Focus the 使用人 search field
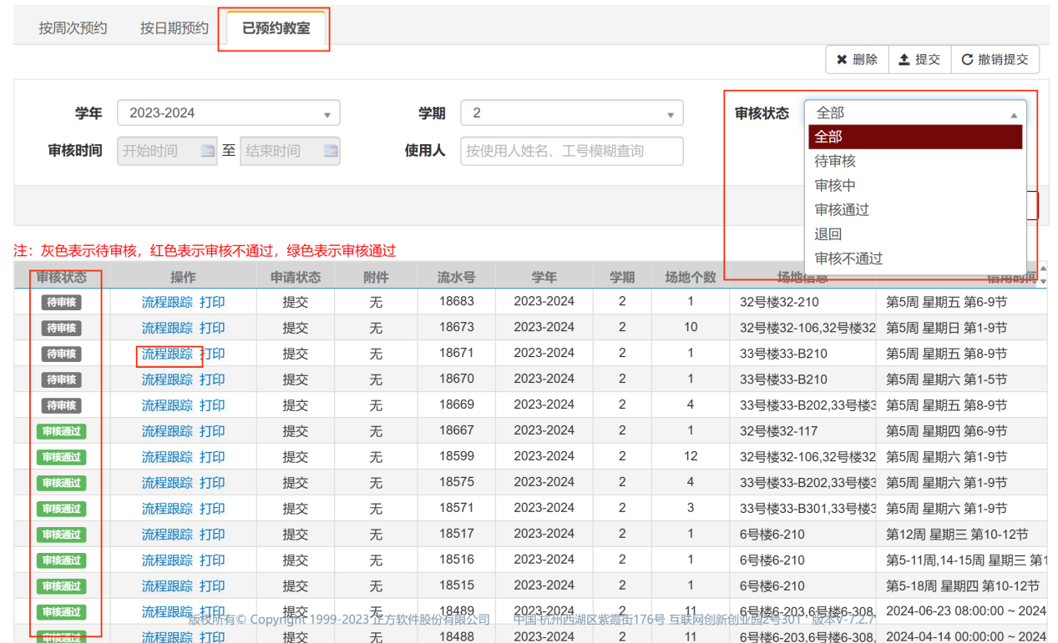 click(572, 151)
